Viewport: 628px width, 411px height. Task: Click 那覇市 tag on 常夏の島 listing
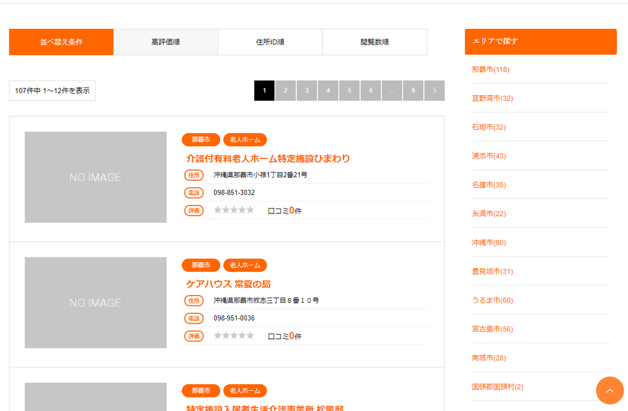201,265
